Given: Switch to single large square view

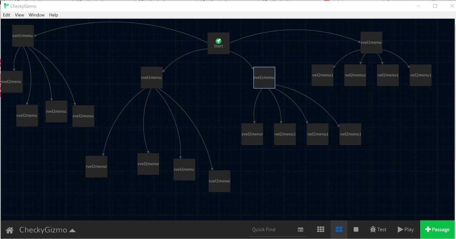Looking at the screenshot, I should click(x=356, y=229).
